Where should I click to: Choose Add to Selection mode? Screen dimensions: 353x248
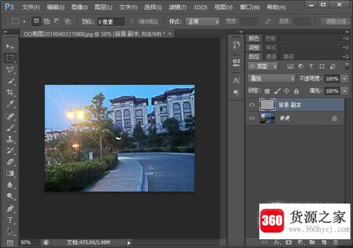coord(47,21)
